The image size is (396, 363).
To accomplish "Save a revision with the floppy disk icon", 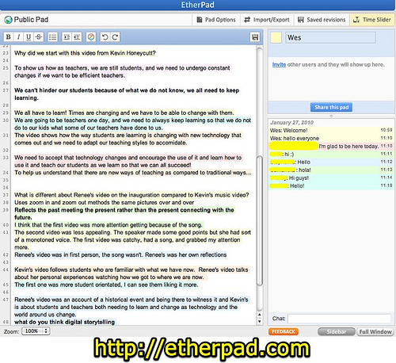I will point(255,37).
